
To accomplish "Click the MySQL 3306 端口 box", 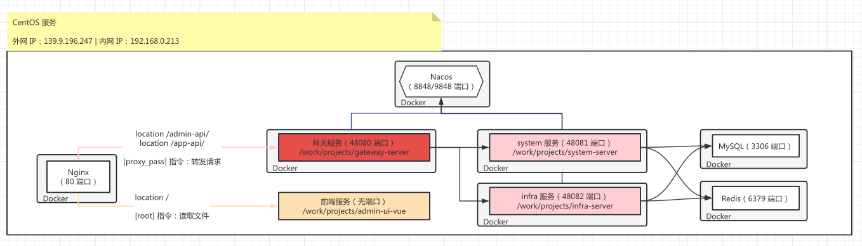I will 752,146.
